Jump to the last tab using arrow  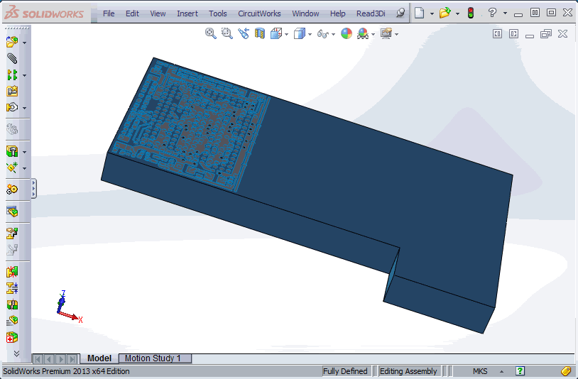click(73, 358)
